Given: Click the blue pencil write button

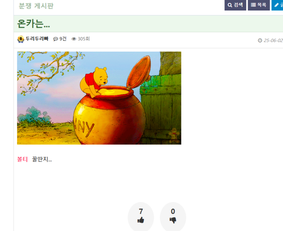Looking at the screenshot, I should (x=277, y=5).
